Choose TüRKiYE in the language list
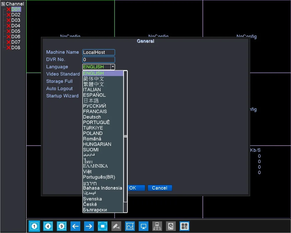This screenshot has height=233, width=291. click(103, 128)
